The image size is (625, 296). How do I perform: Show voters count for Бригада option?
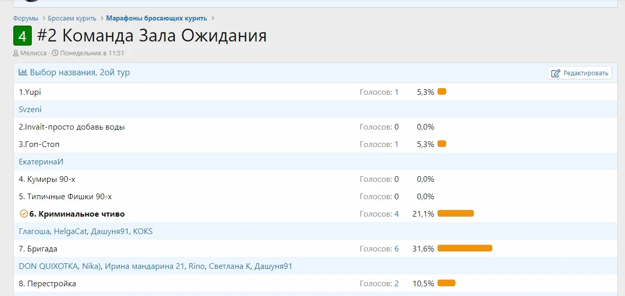(x=397, y=249)
